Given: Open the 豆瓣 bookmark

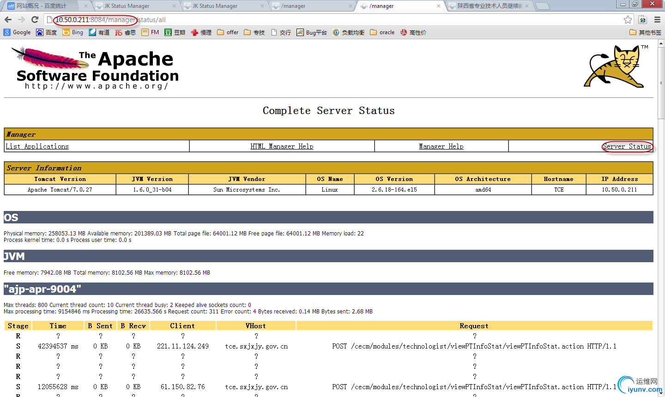Looking at the screenshot, I should tap(175, 32).
